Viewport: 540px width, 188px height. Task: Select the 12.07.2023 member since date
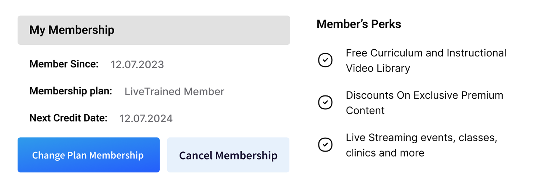coord(137,65)
